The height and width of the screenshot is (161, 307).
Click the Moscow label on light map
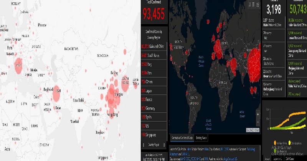point(42,25)
